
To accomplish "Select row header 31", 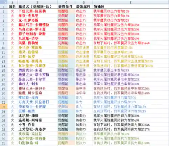I will 4,143.
